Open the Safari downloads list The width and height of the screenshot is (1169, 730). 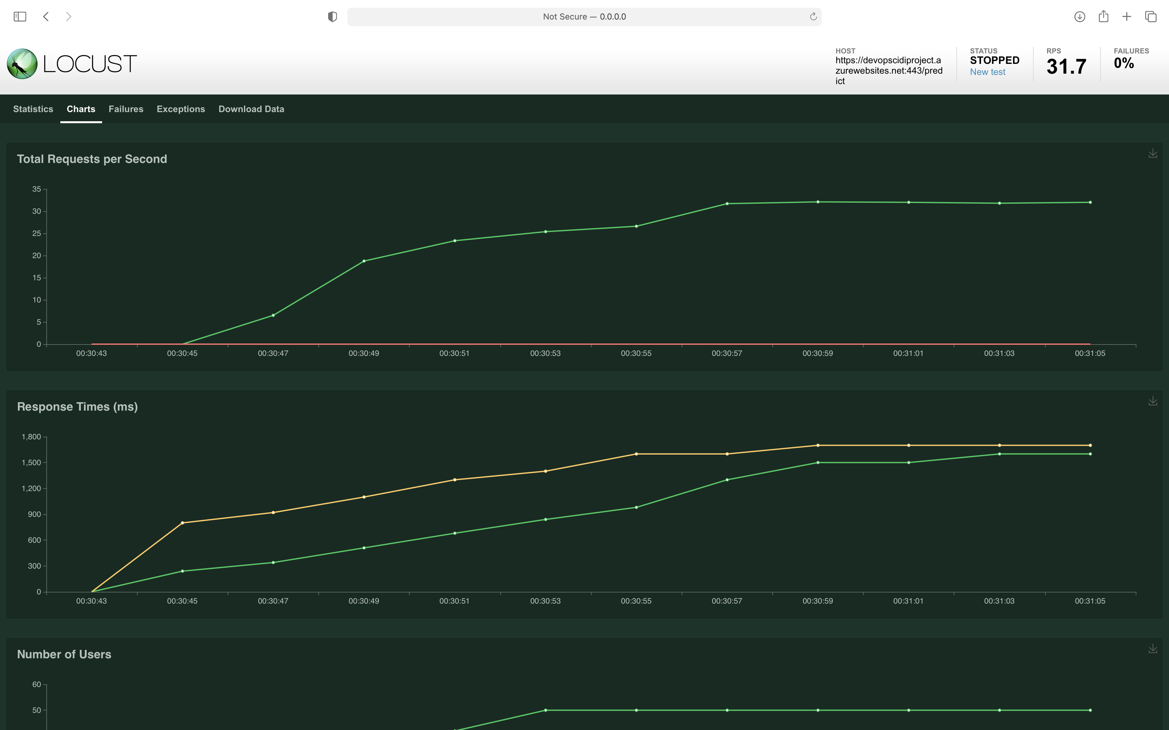pyautogui.click(x=1080, y=17)
